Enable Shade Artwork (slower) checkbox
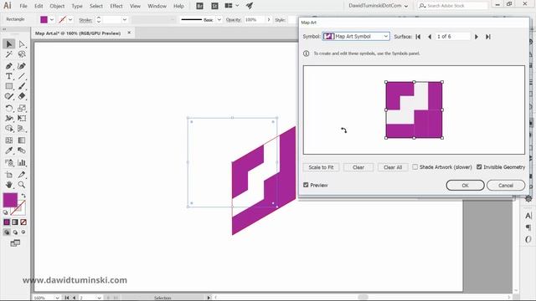Viewport: 536px width, 301px height. (415, 167)
